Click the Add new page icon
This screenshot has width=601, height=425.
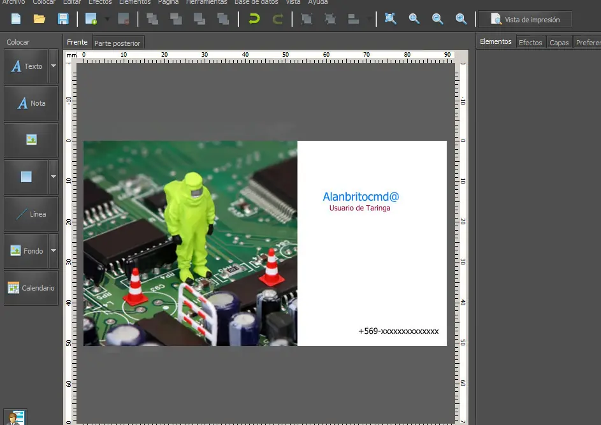tap(91, 19)
